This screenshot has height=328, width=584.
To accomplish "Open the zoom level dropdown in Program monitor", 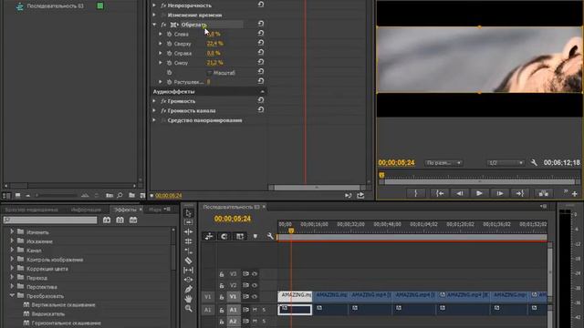I will 443,163.
